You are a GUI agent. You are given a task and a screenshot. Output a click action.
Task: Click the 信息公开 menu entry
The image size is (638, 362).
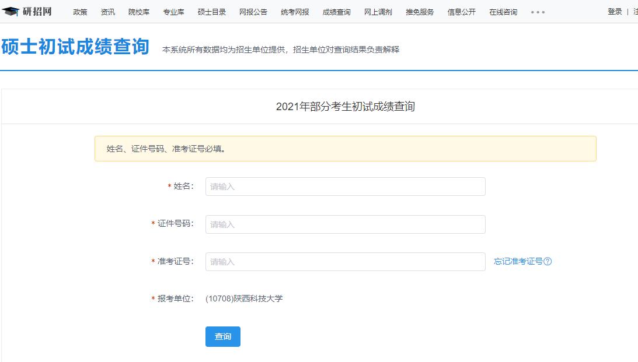pos(462,12)
